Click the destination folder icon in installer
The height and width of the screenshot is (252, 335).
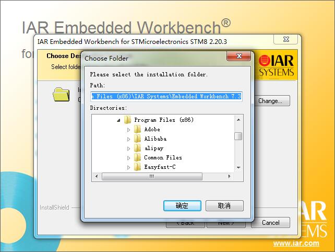coord(62,95)
